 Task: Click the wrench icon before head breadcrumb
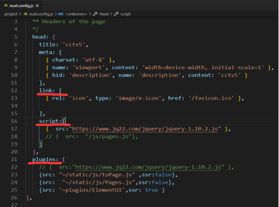coord(96,14)
